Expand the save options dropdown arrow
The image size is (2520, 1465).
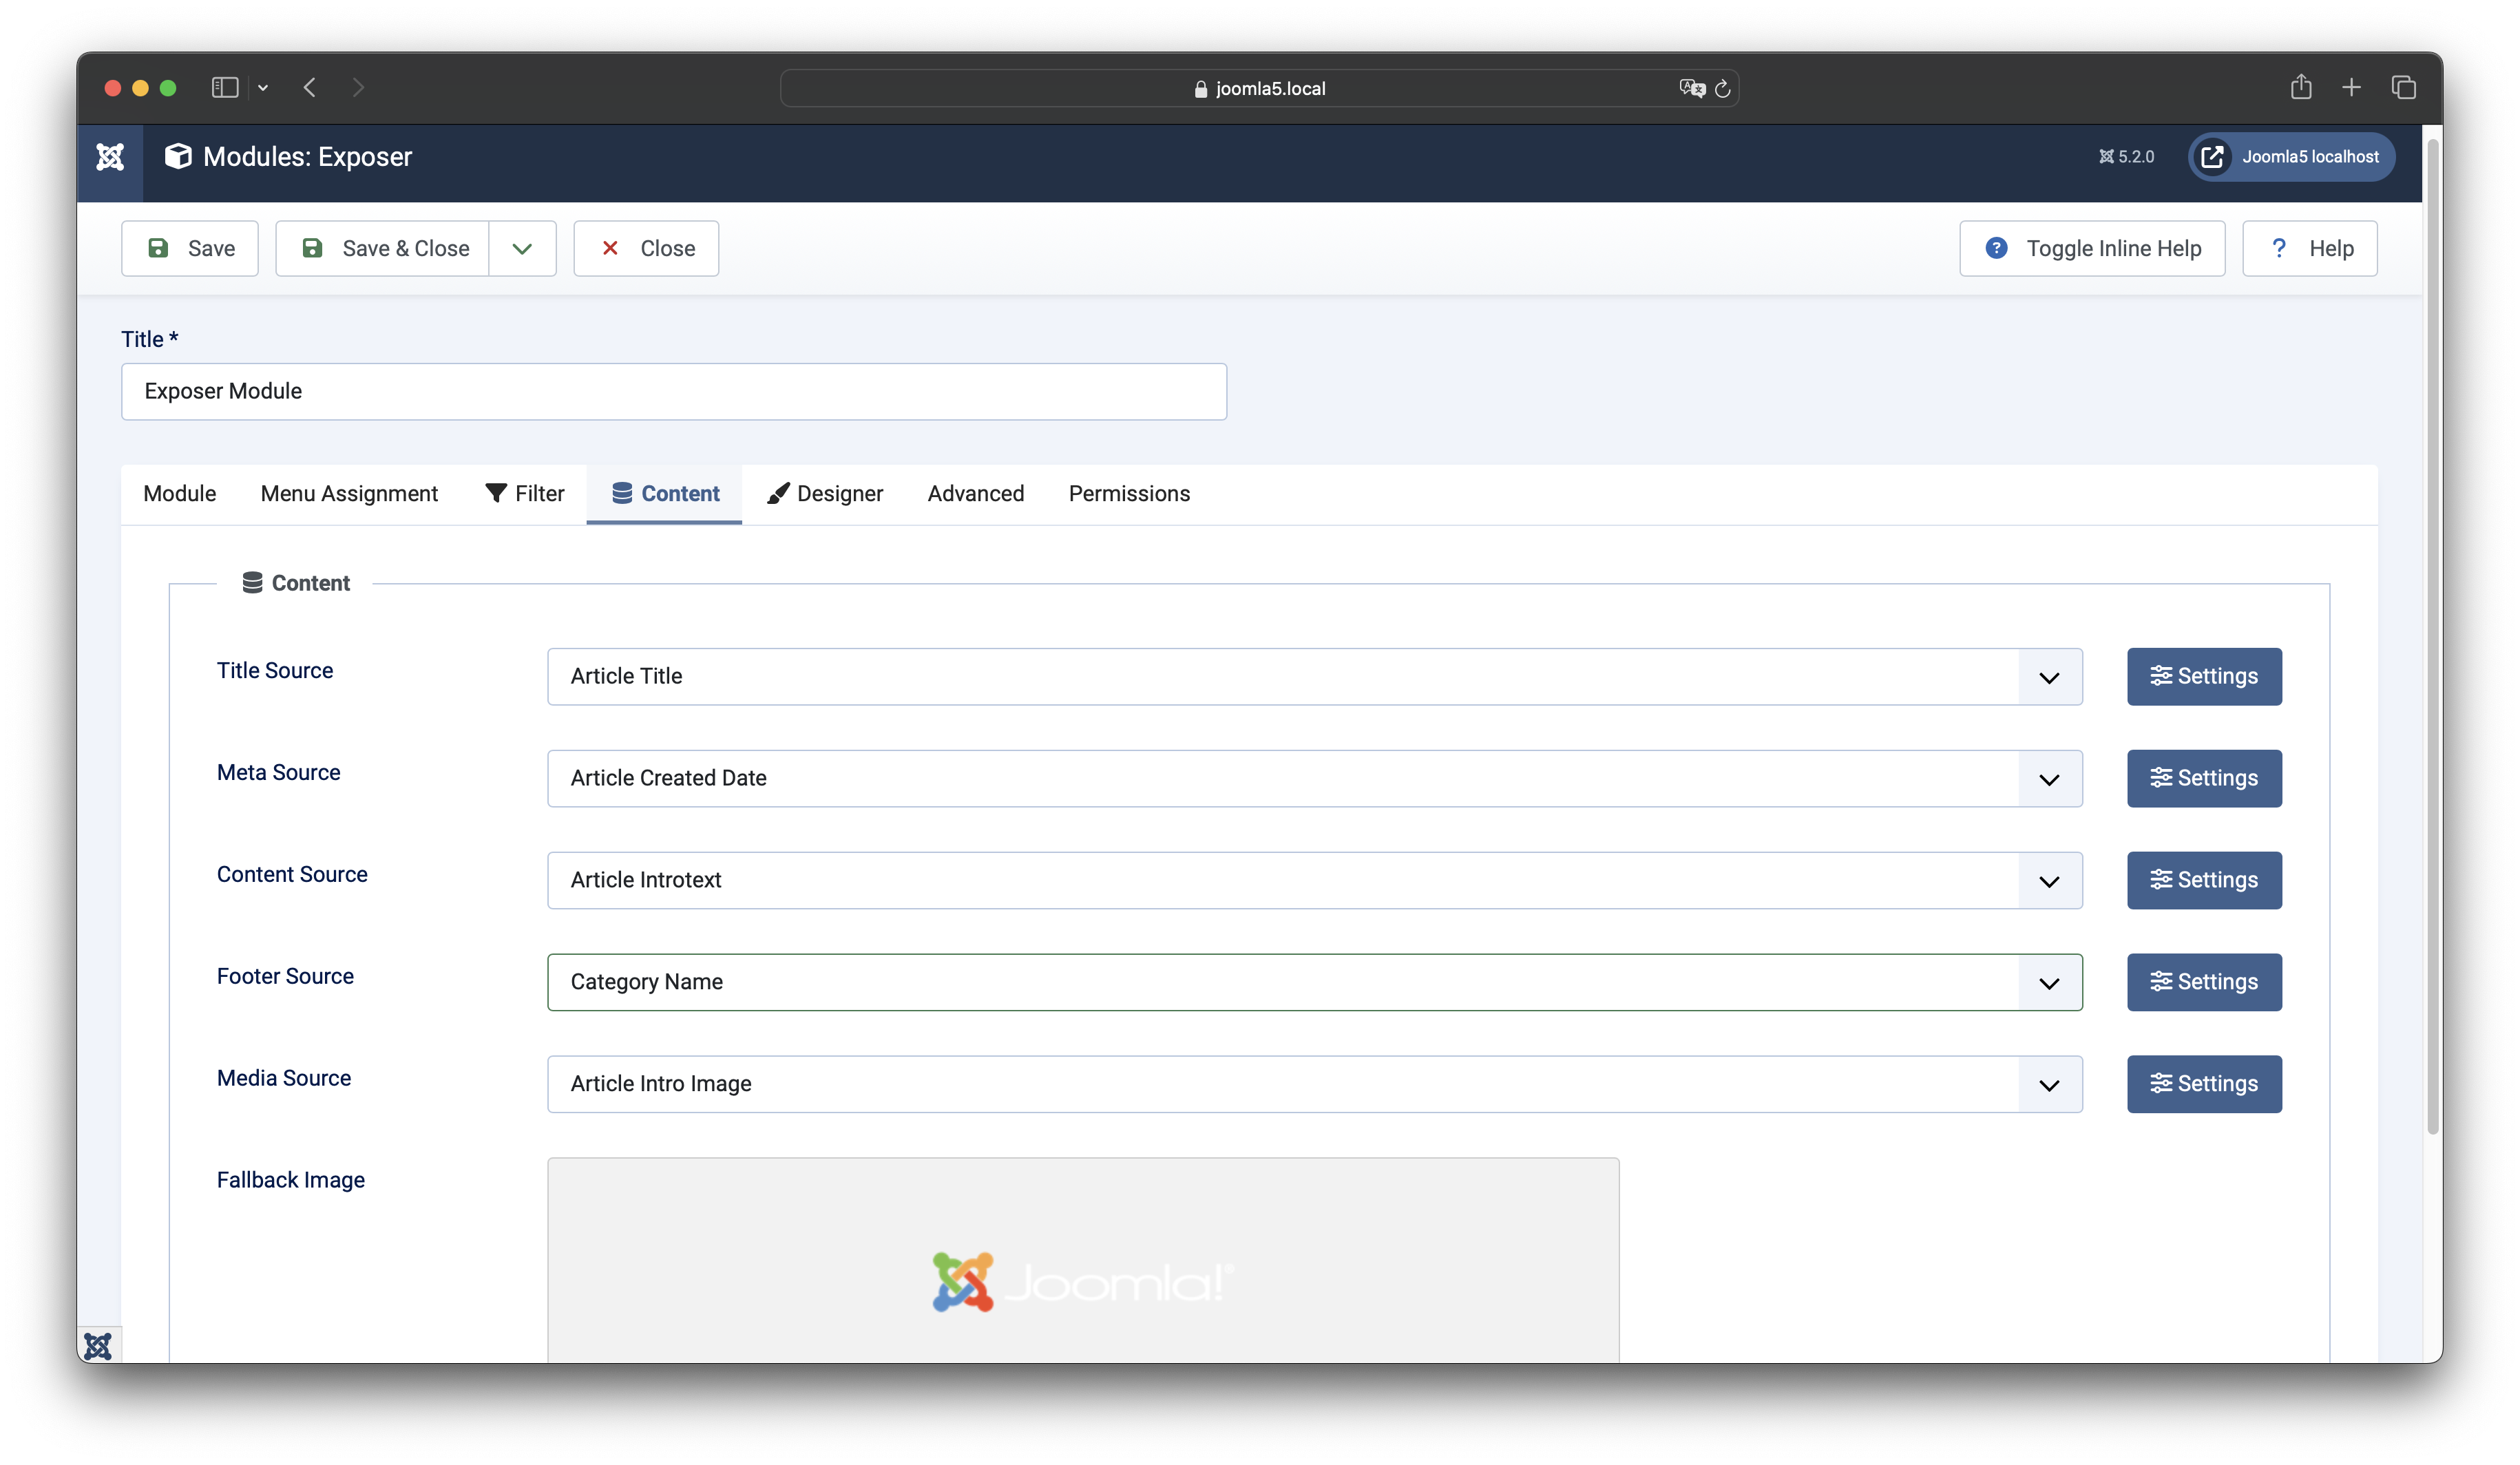523,248
